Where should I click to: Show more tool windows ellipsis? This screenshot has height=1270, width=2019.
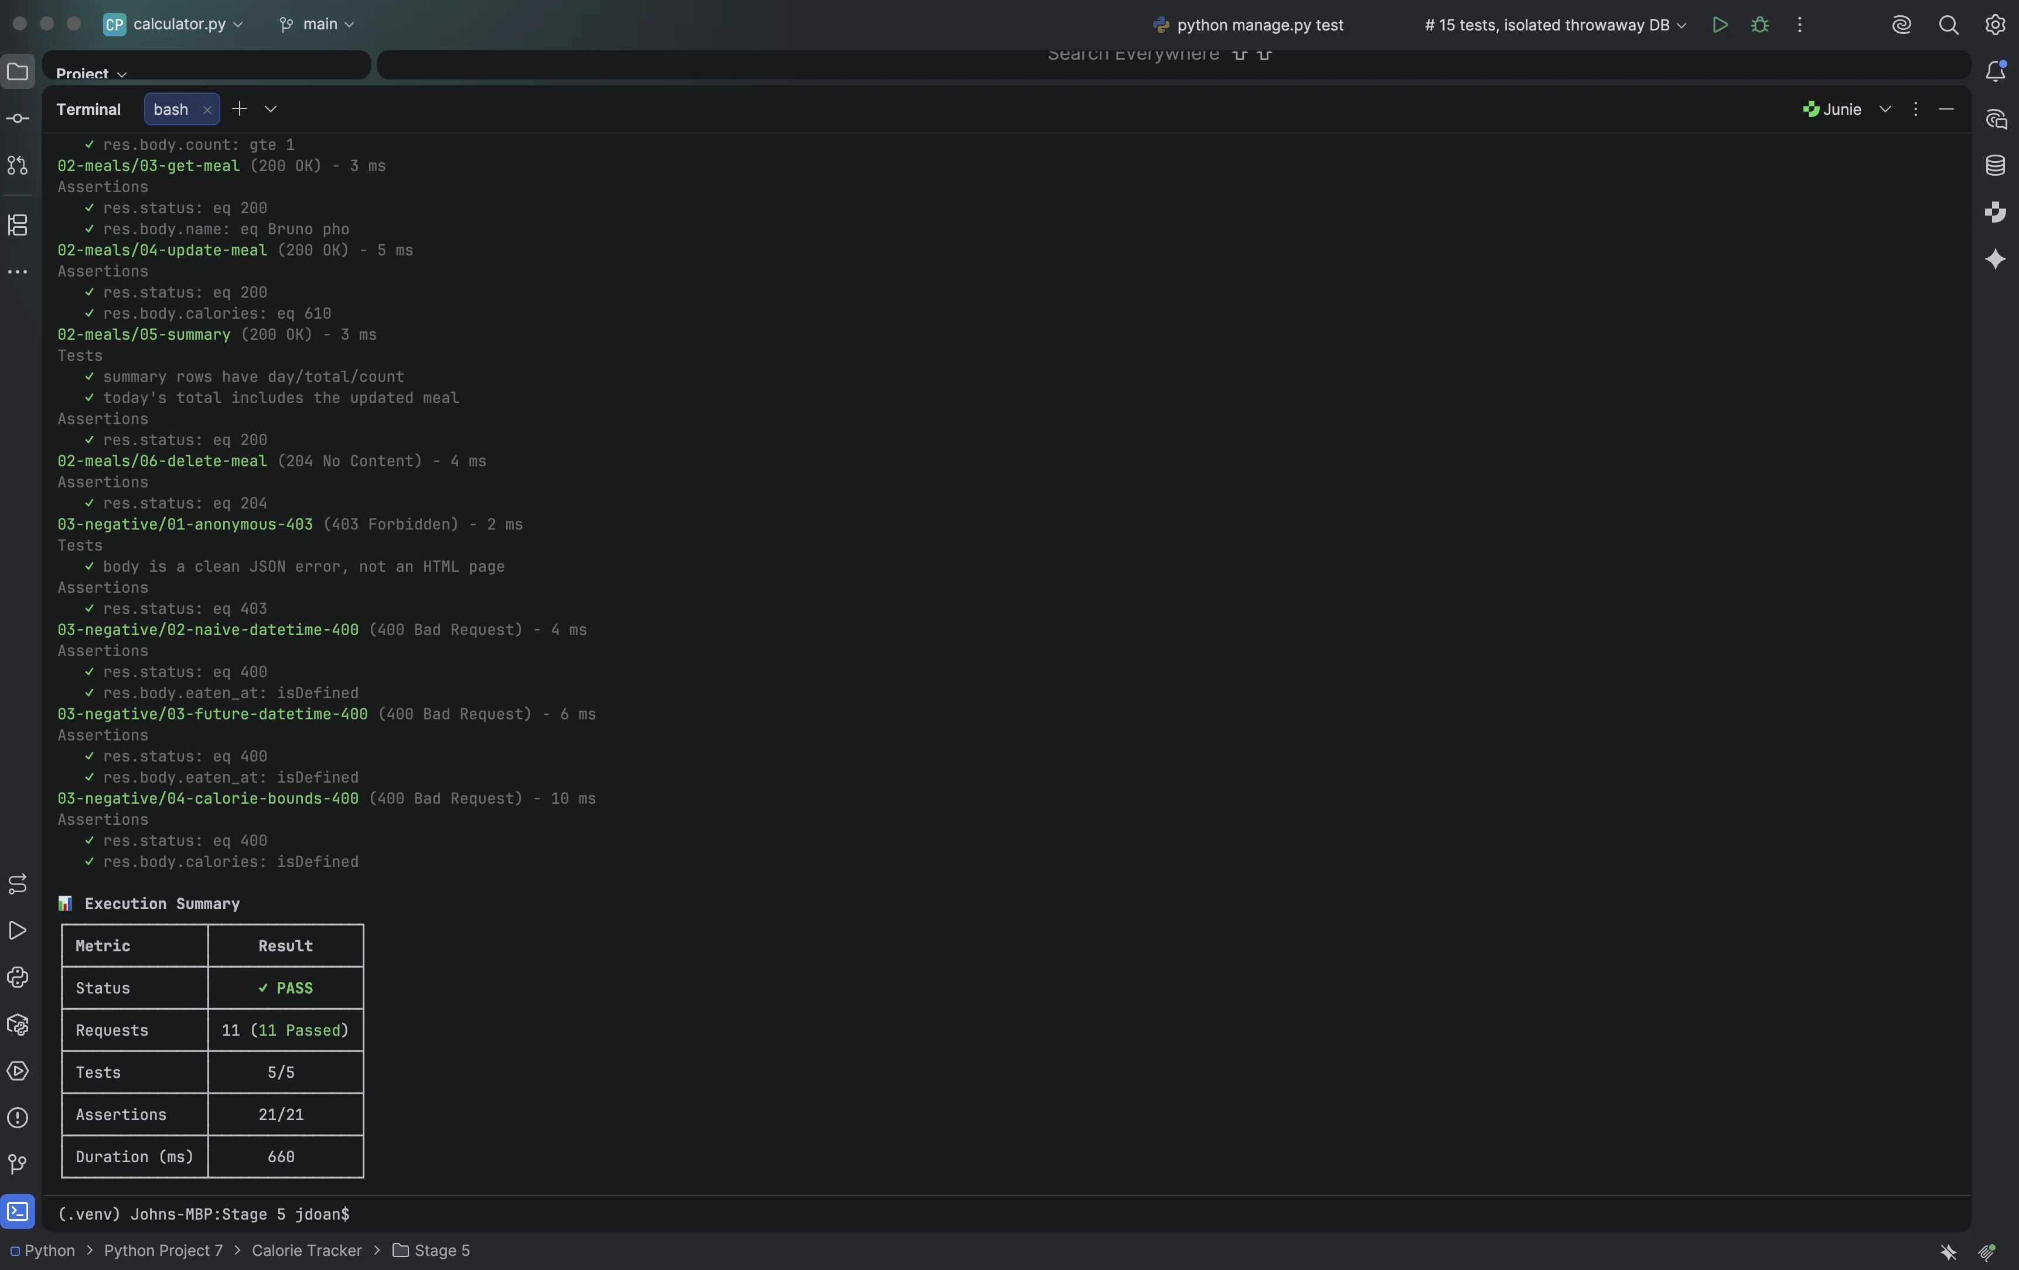tap(18, 272)
